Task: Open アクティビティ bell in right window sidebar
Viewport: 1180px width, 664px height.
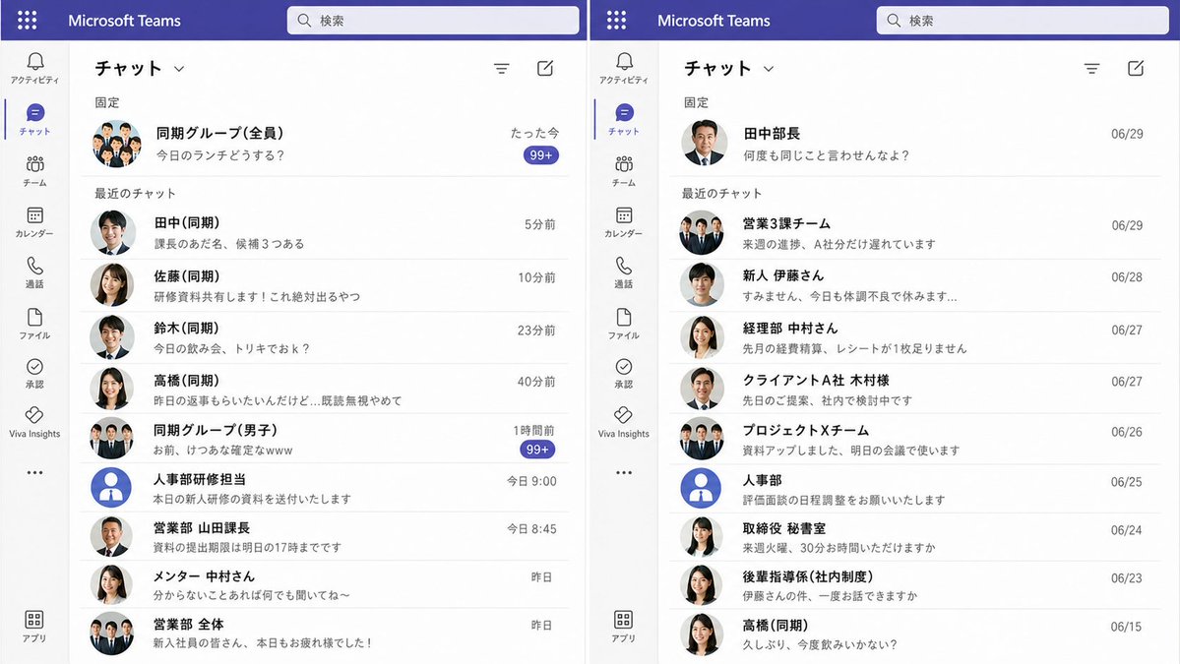Action: click(624, 68)
